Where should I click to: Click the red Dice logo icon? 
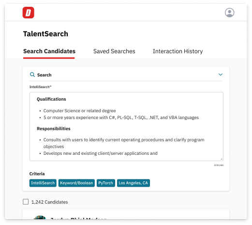28,13
